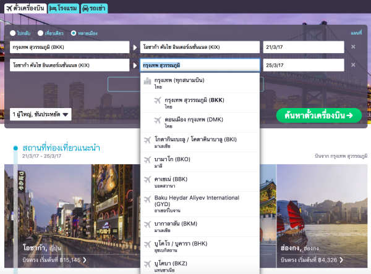Select the หลายเมือง multi-city radio button
Image resolution: width=371 pixels, height=274 pixels.
click(x=74, y=33)
